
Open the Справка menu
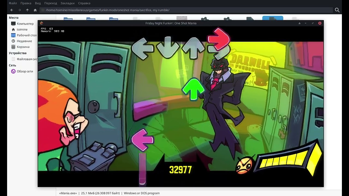84,3
